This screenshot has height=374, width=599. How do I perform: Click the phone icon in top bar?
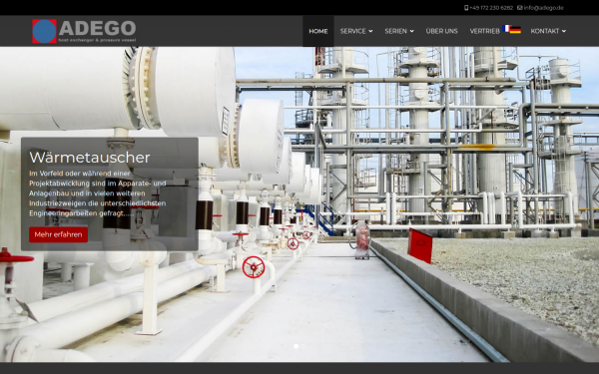[x=466, y=8]
